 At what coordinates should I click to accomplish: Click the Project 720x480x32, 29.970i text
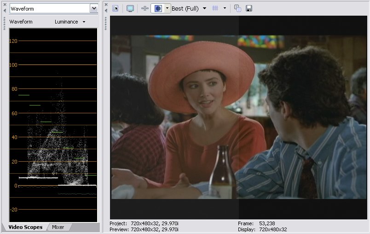tap(144, 223)
